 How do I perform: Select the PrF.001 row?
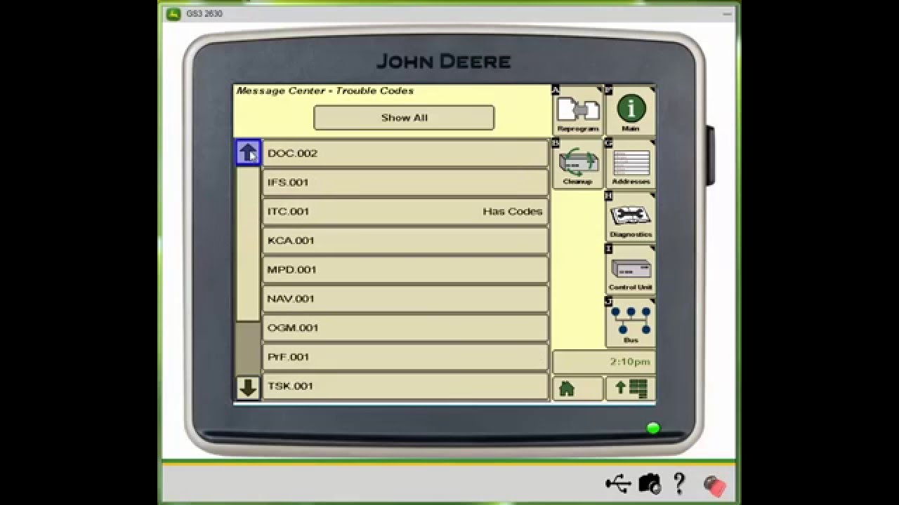tap(405, 357)
